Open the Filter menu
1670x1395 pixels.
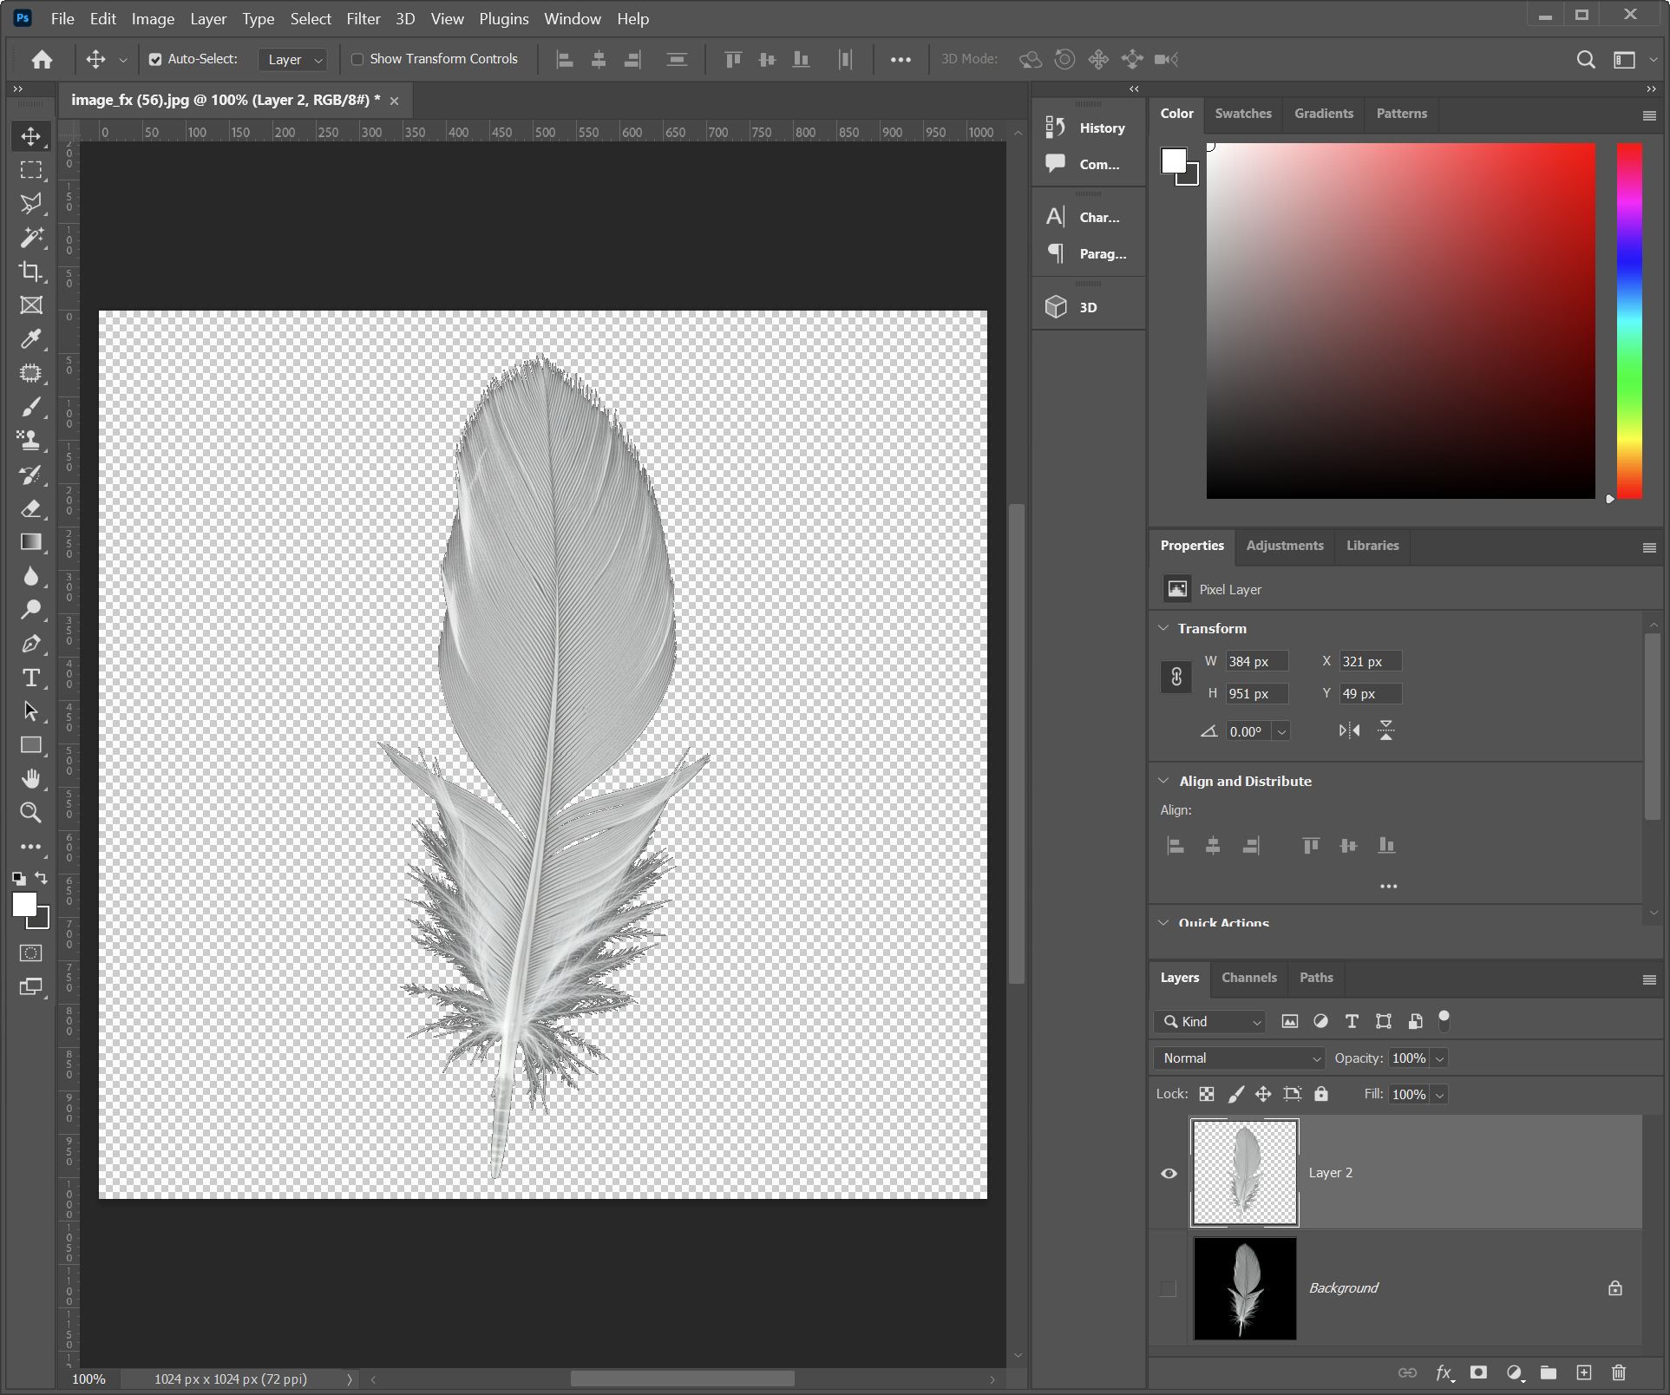point(363,18)
